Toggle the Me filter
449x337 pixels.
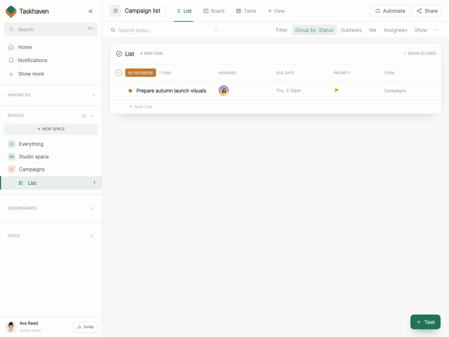point(373,30)
